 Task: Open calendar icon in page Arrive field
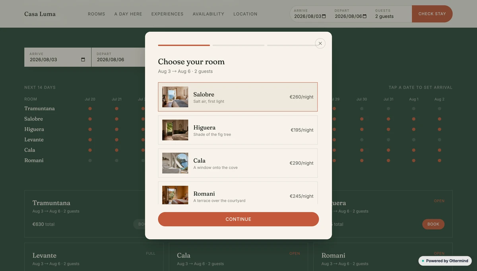pos(83,60)
